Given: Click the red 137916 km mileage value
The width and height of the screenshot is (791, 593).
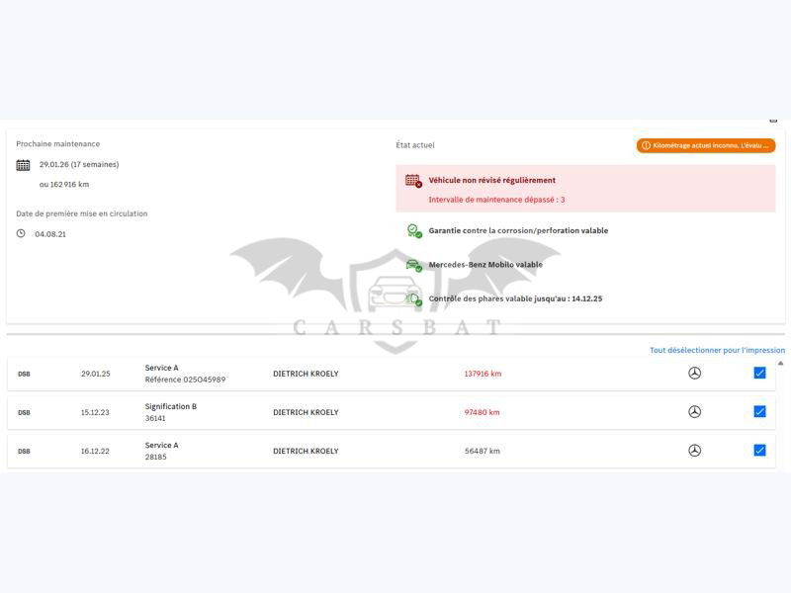Looking at the screenshot, I should (483, 374).
